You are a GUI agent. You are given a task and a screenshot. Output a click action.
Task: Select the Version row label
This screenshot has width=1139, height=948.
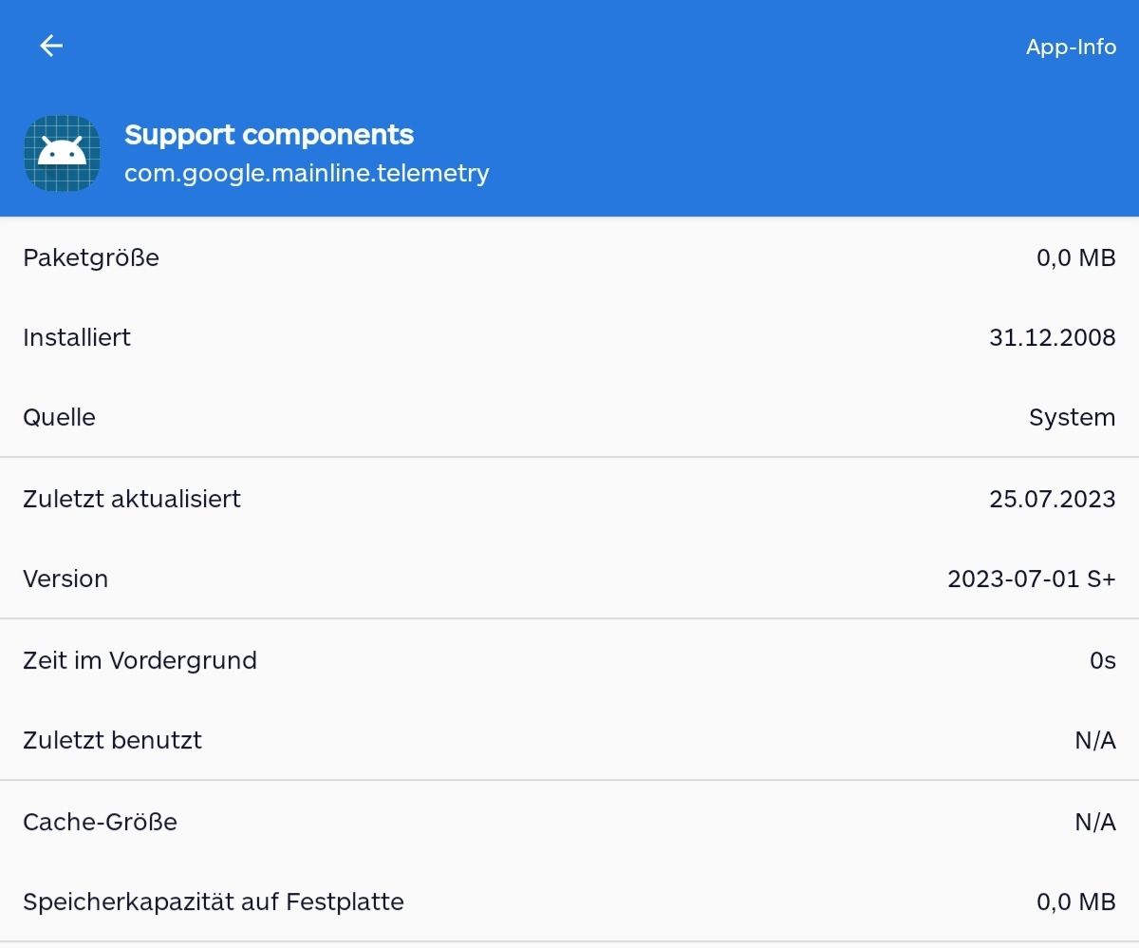click(65, 578)
